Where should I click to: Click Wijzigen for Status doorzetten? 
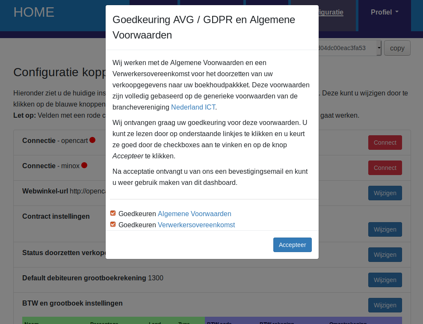(x=385, y=255)
